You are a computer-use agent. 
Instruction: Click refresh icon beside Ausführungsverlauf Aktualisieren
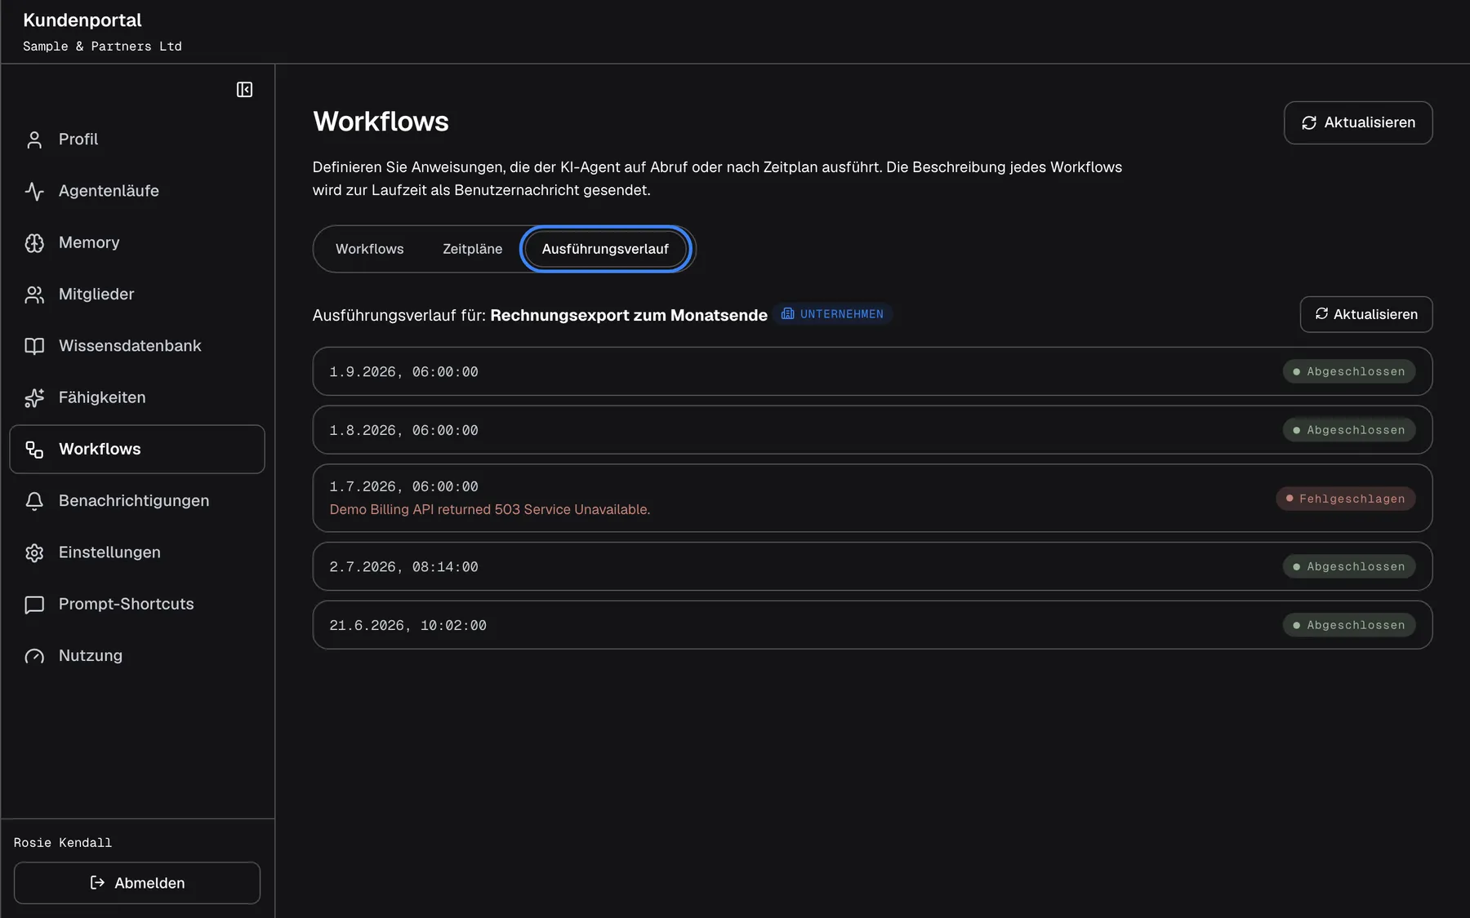pos(1321,314)
